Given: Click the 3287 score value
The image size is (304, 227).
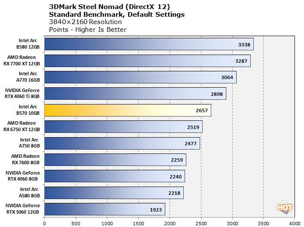Looking at the screenshot, I should tap(241, 61).
